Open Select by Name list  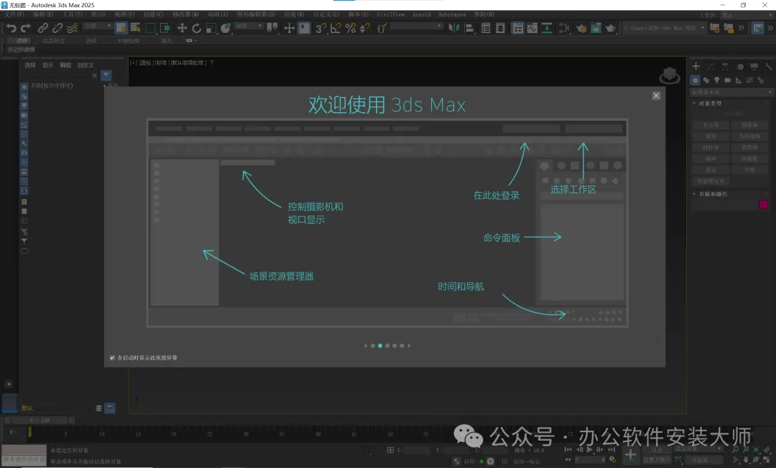point(135,28)
